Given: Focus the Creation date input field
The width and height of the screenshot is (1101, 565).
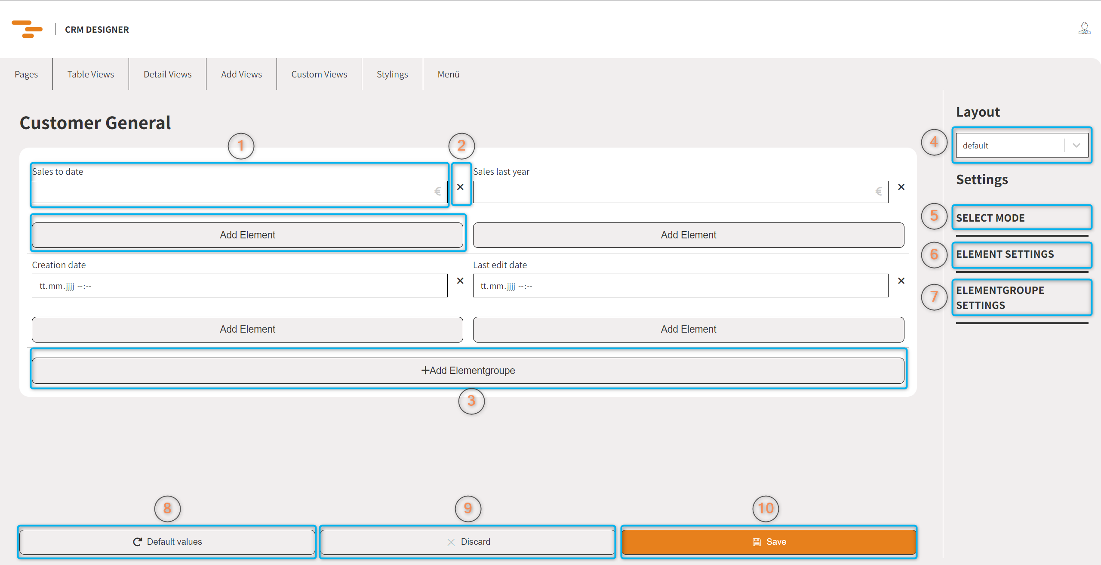Looking at the screenshot, I should pyautogui.click(x=239, y=286).
